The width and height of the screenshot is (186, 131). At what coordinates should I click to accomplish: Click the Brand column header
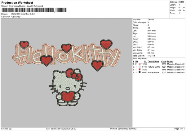tap(170, 61)
